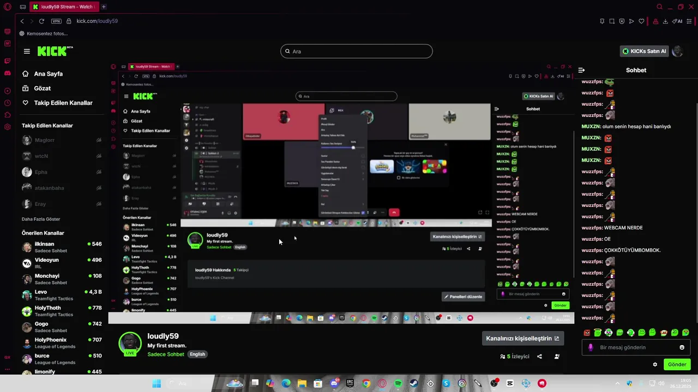Select the loudly59 Stream browser tab
This screenshot has height=392, width=698.
[64, 7]
